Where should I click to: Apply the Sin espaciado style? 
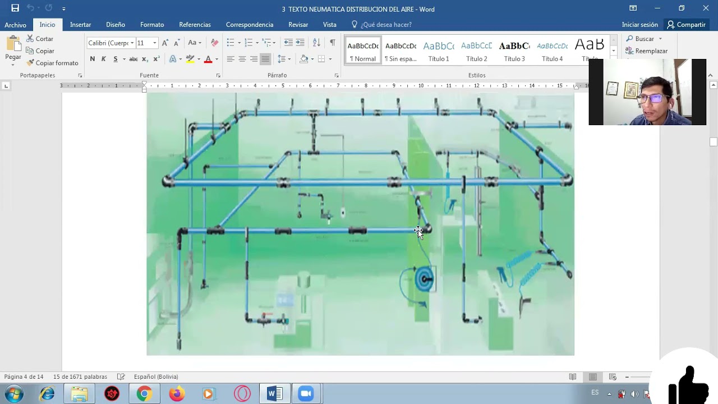click(x=401, y=51)
